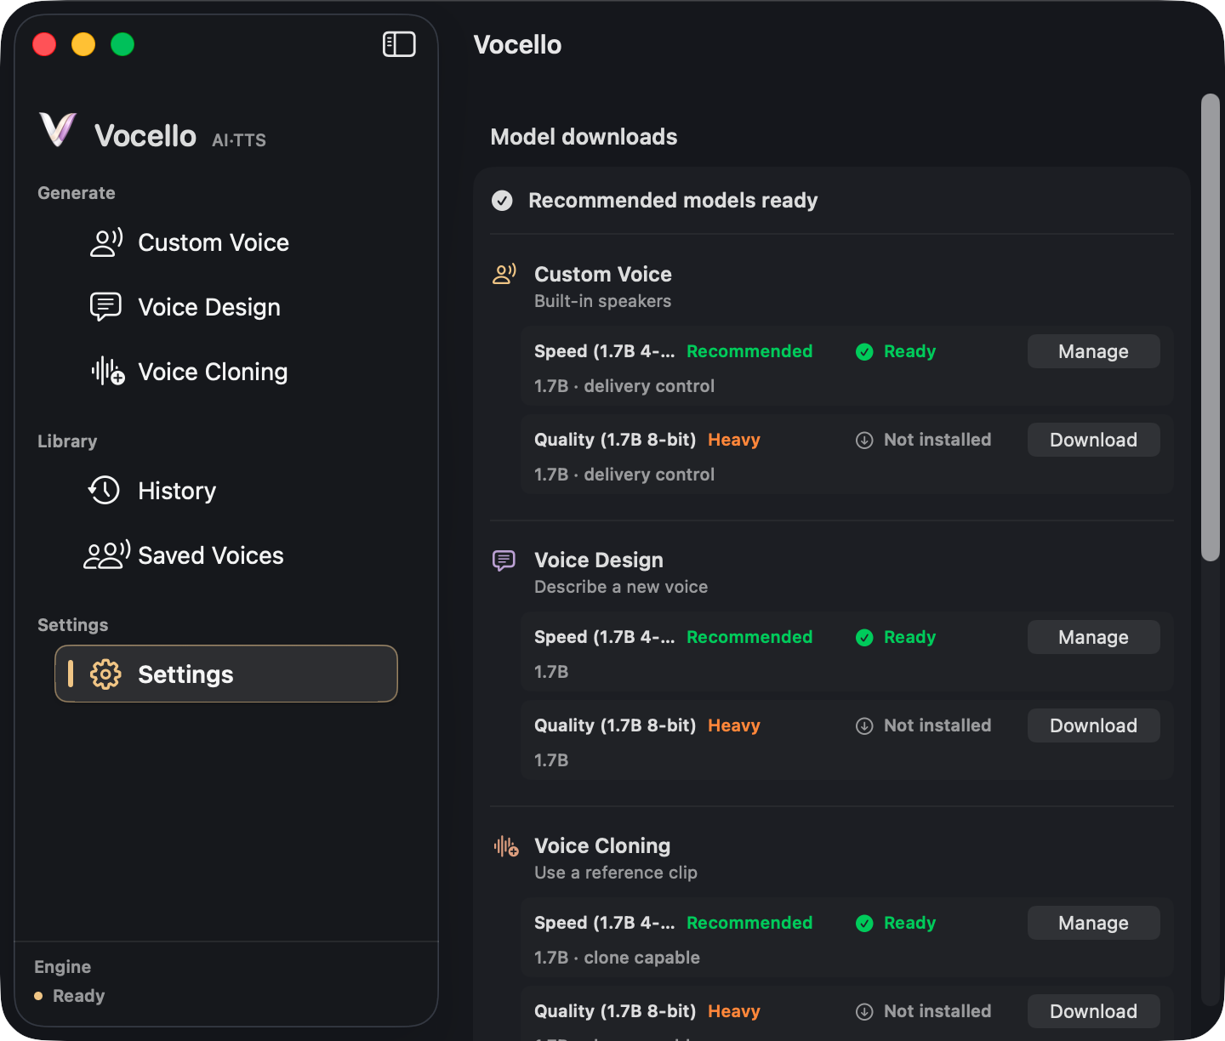
Task: Open the Custom Voice page
Action: [226, 242]
